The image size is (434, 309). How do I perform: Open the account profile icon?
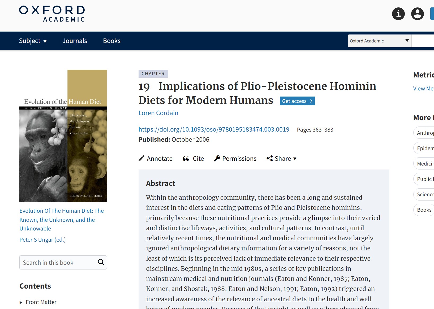tap(417, 14)
